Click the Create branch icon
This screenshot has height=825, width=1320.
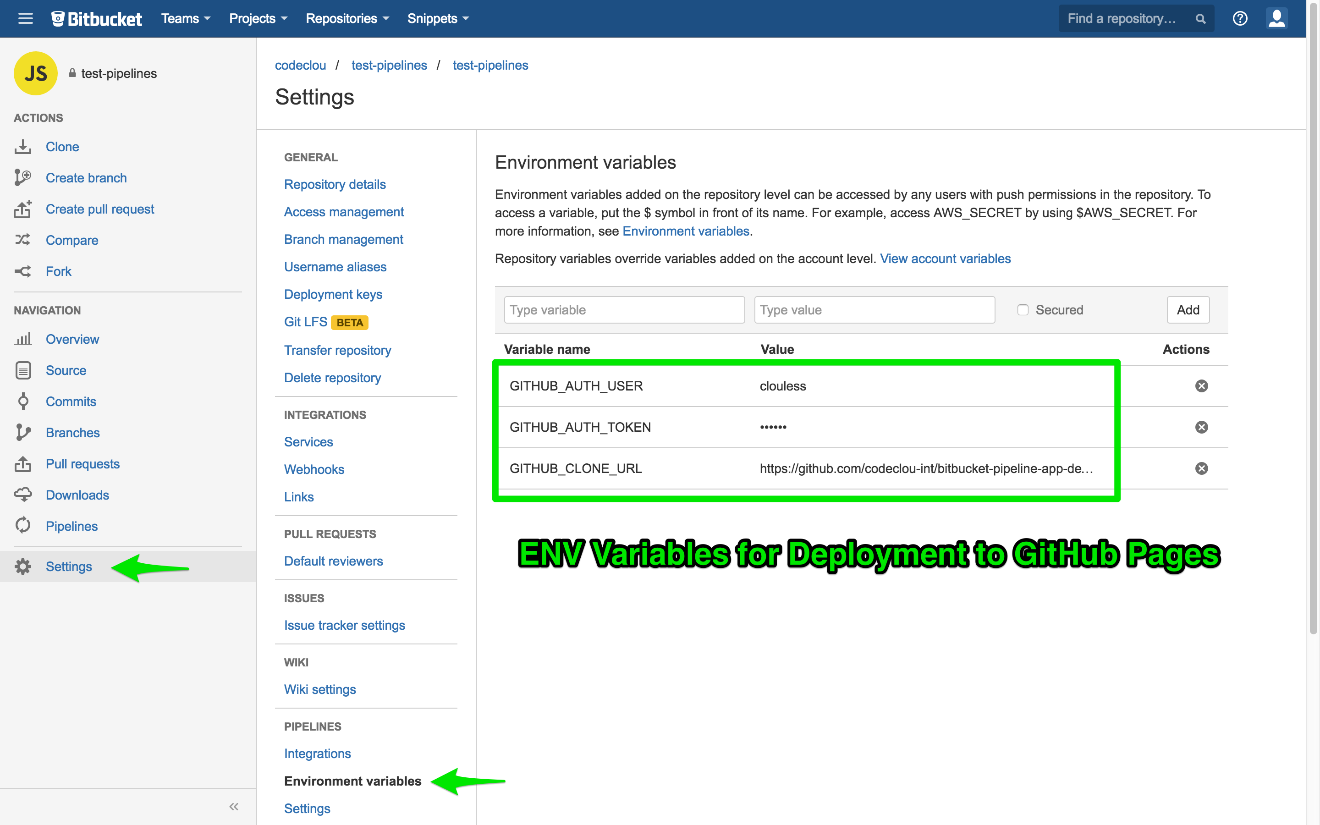[22, 178]
